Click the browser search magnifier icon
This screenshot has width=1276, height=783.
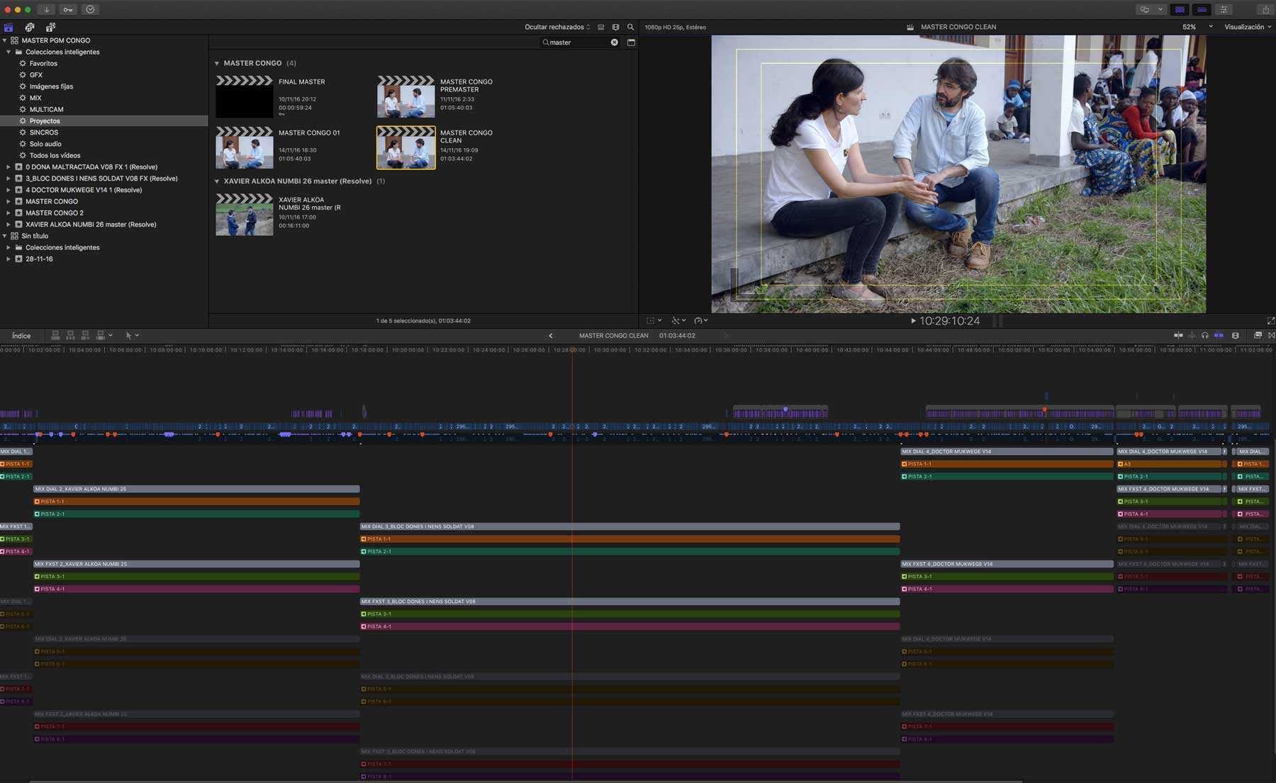tap(630, 27)
